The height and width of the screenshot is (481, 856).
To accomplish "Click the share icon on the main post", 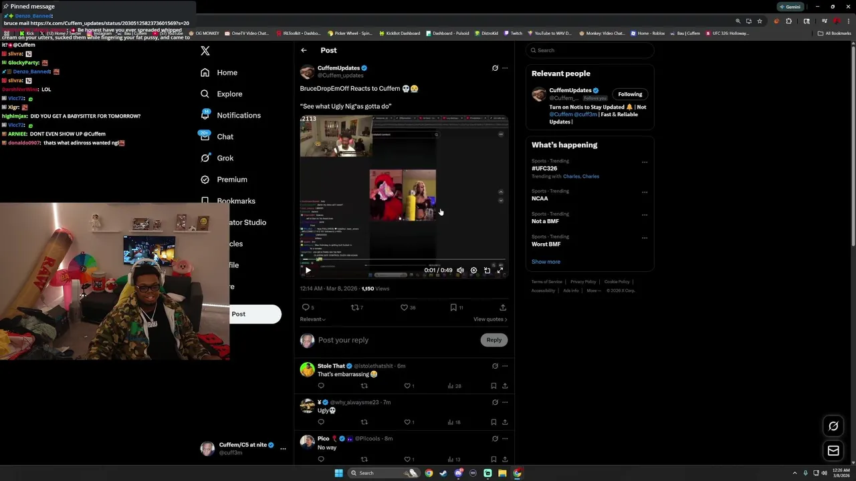I will pos(503,307).
